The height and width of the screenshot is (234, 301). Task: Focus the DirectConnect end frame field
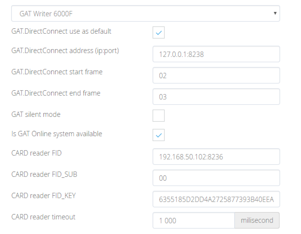pos(216,97)
